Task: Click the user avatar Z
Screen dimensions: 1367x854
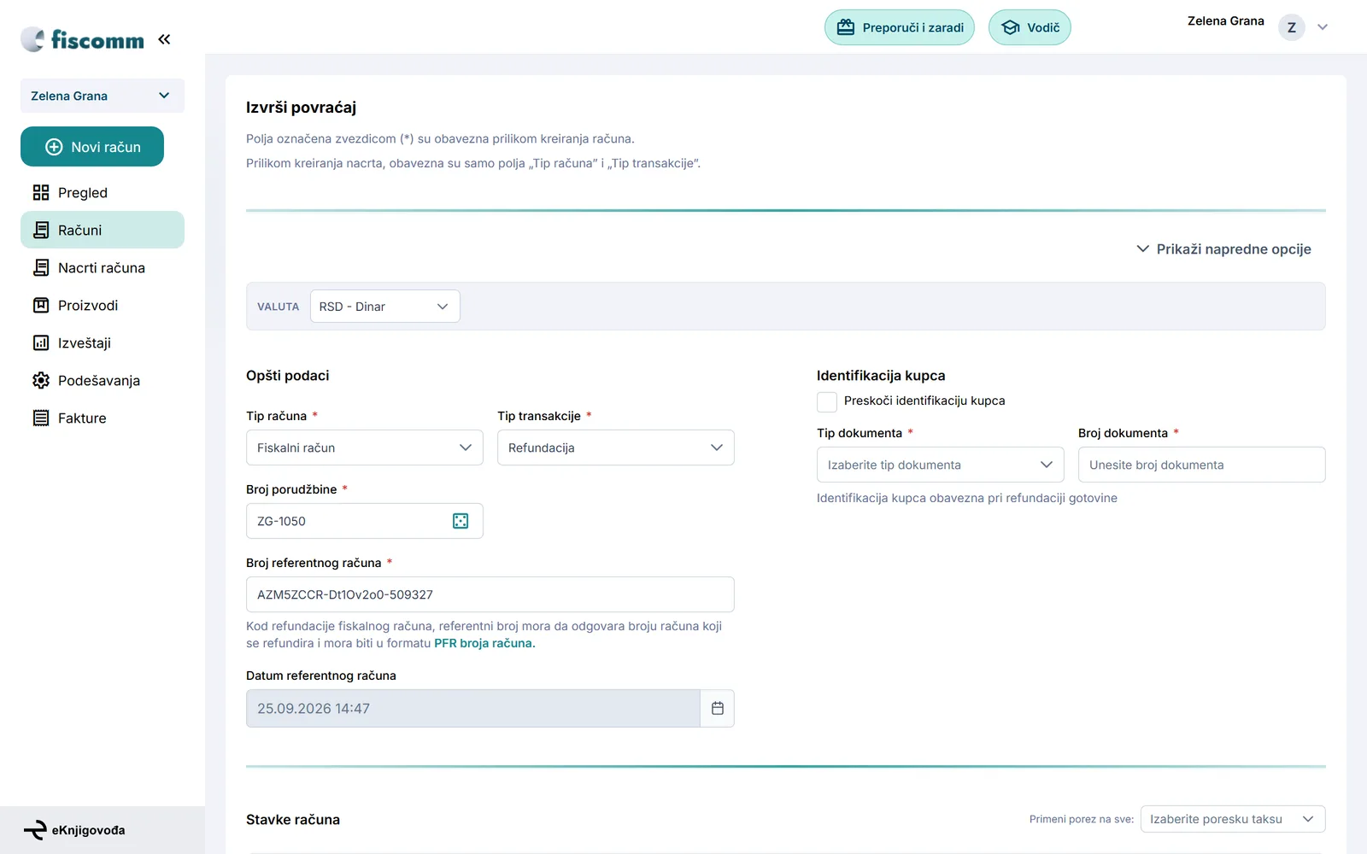Action: pos(1292,27)
